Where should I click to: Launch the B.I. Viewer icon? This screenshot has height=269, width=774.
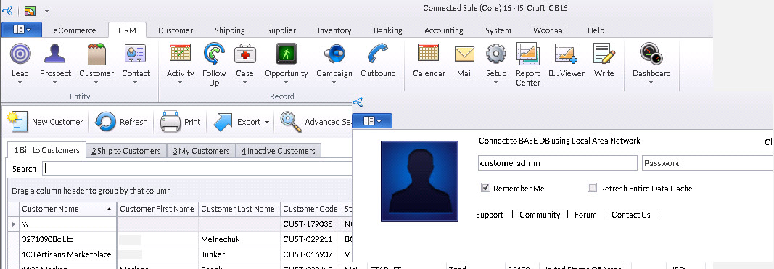pyautogui.click(x=567, y=54)
